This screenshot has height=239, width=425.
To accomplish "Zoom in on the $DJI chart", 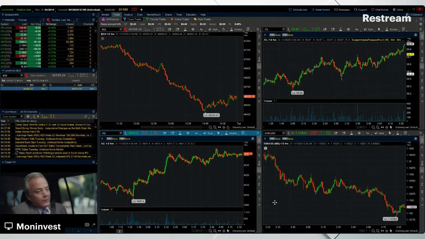I will coord(215,127).
